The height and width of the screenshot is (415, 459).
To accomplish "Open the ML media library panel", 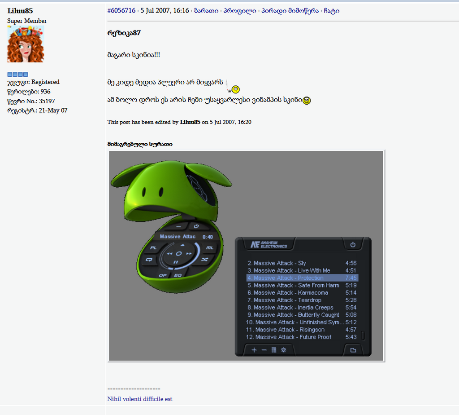I will tap(210, 248).
